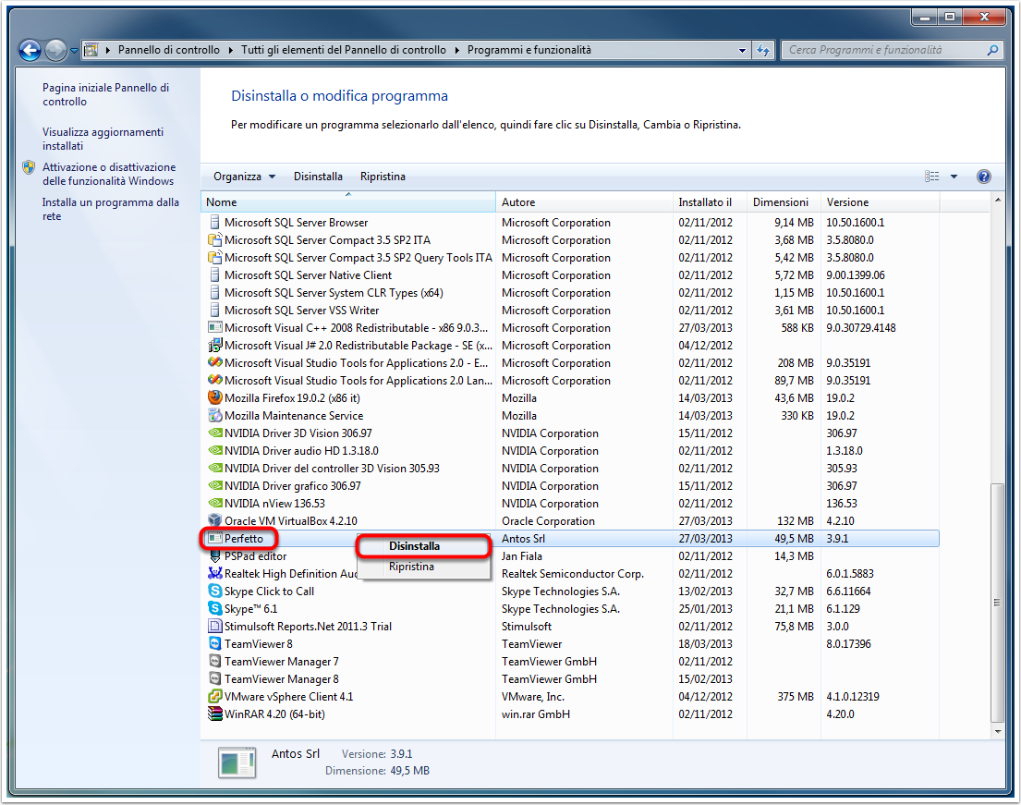Click the TeamViewer Manager 7 icon
This screenshot has width=1021, height=805.
coord(215,661)
